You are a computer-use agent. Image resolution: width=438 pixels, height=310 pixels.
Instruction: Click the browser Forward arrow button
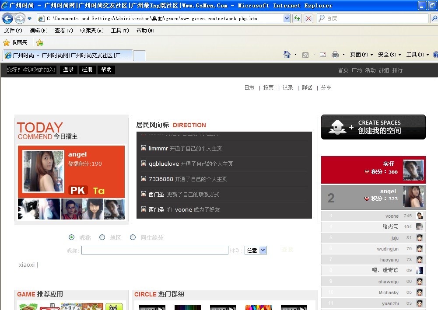20,19
